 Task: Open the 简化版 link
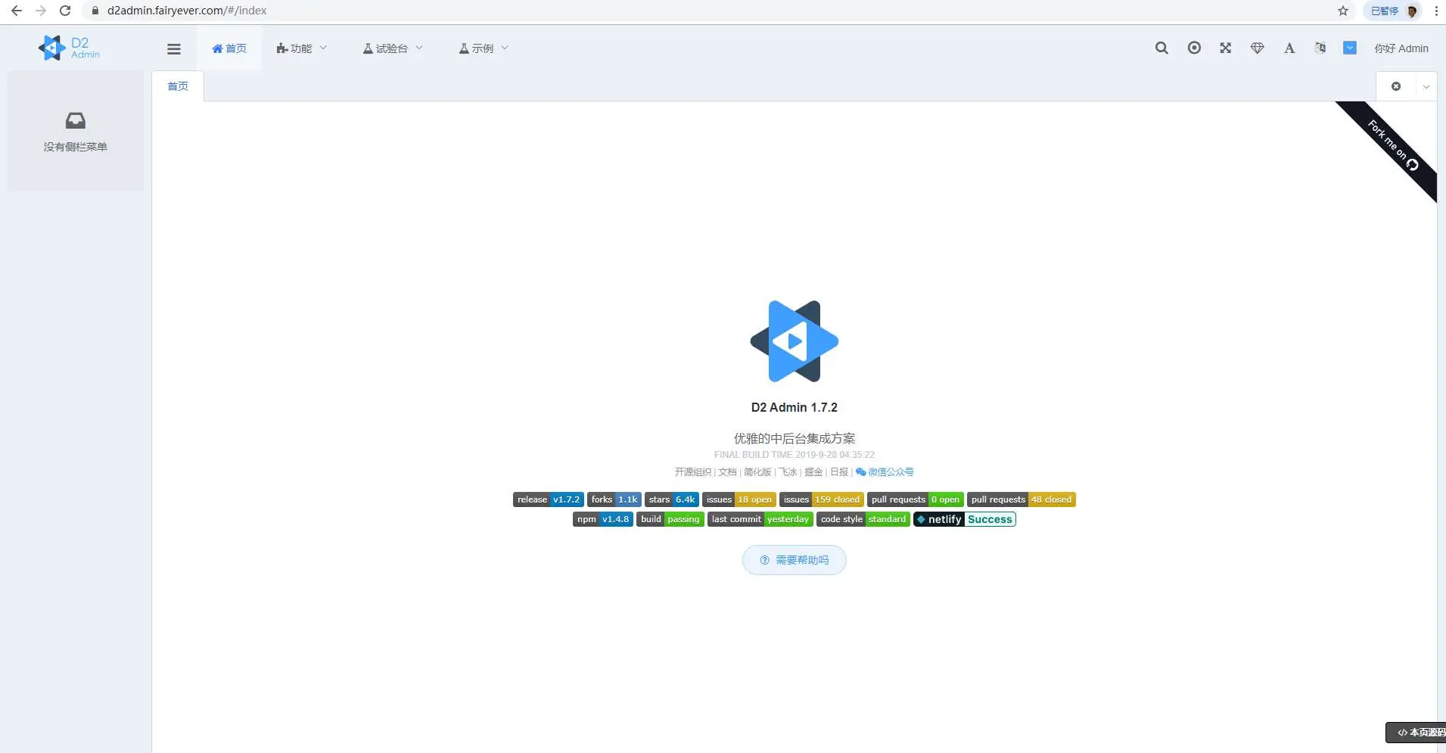[757, 472]
